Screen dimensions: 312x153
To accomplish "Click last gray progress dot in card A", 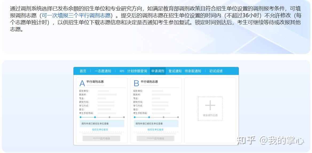I will 124,117.
